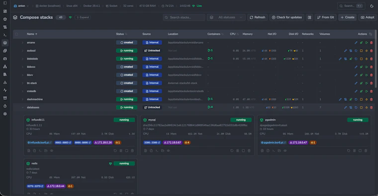Click the Create button
The width and height of the screenshot is (378, 196).
[347, 17]
